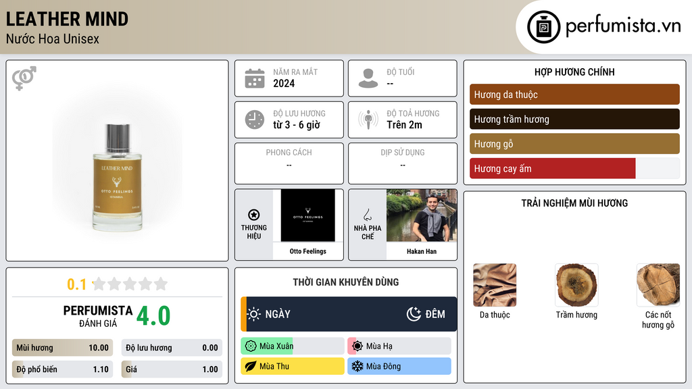Image resolution: width=692 pixels, height=389 pixels.
Task: Click the Trầm hương note label
Action: (576, 315)
